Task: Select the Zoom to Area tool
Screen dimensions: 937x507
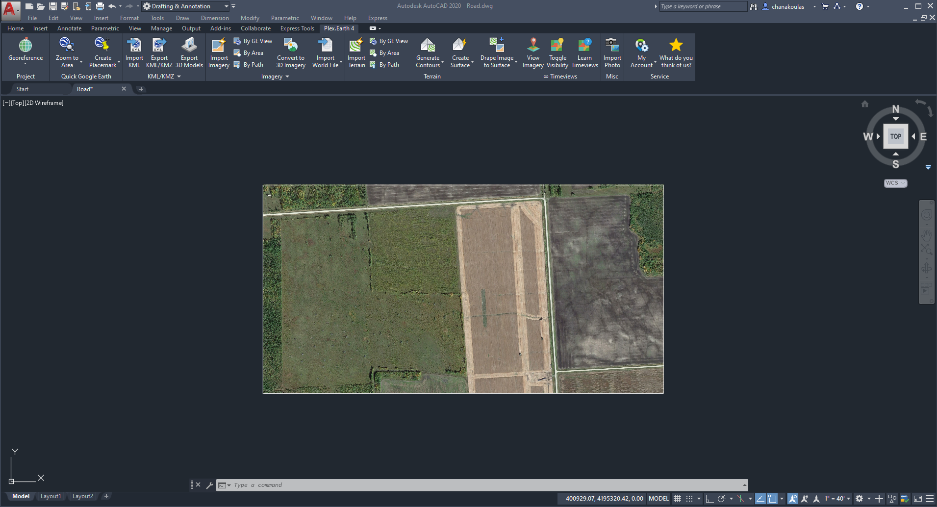Action: pyautogui.click(x=67, y=46)
